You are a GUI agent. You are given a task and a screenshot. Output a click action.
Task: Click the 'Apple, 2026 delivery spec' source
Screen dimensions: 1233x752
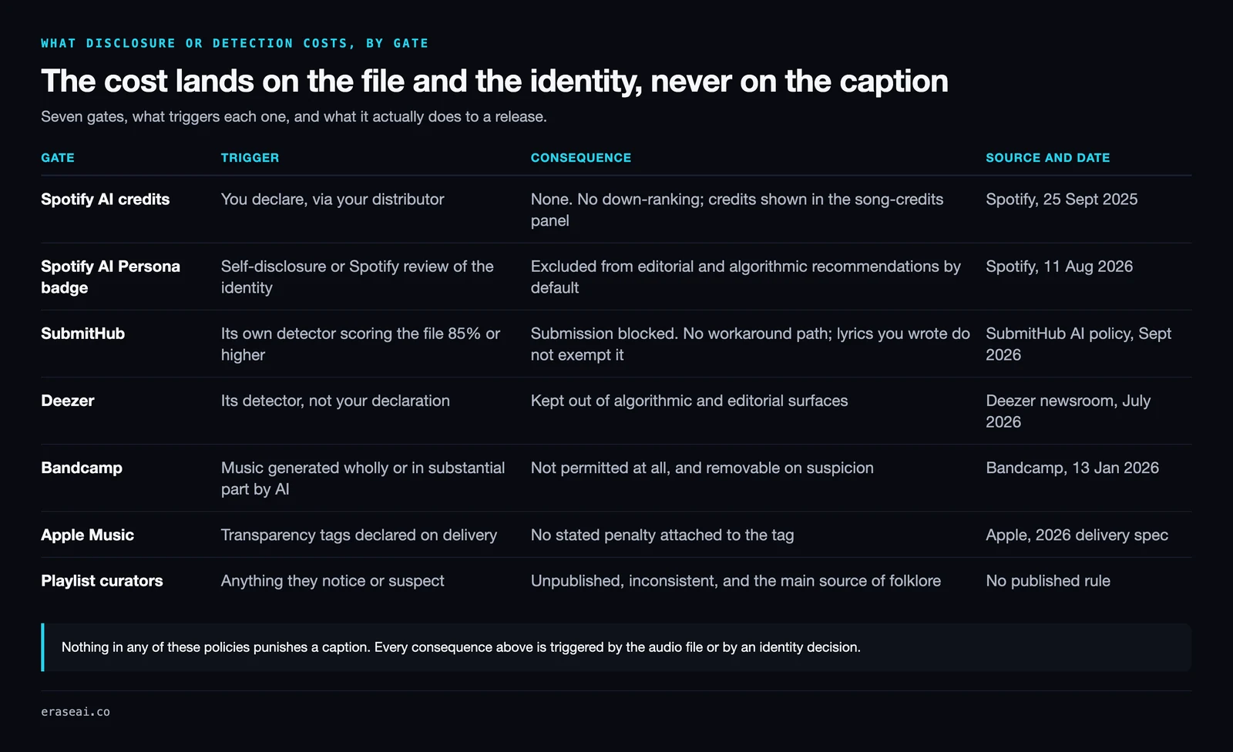1077,535
